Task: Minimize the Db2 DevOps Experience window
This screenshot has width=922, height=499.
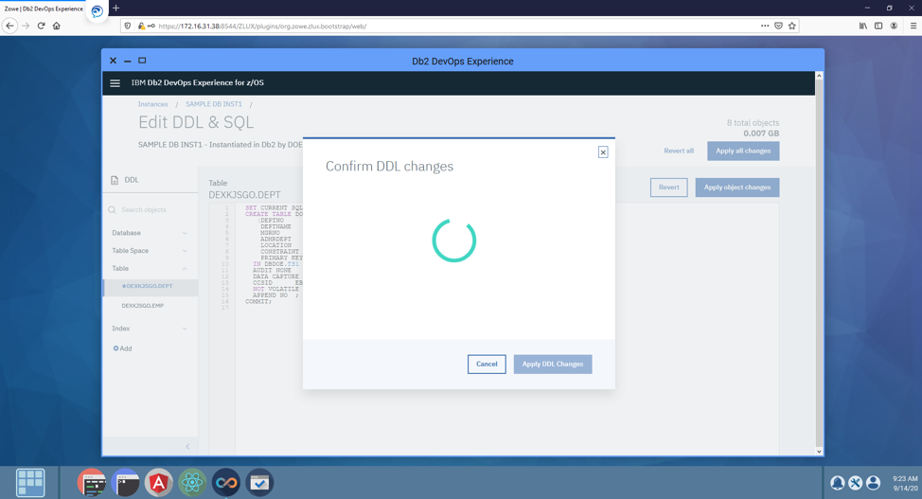Action: pos(127,62)
